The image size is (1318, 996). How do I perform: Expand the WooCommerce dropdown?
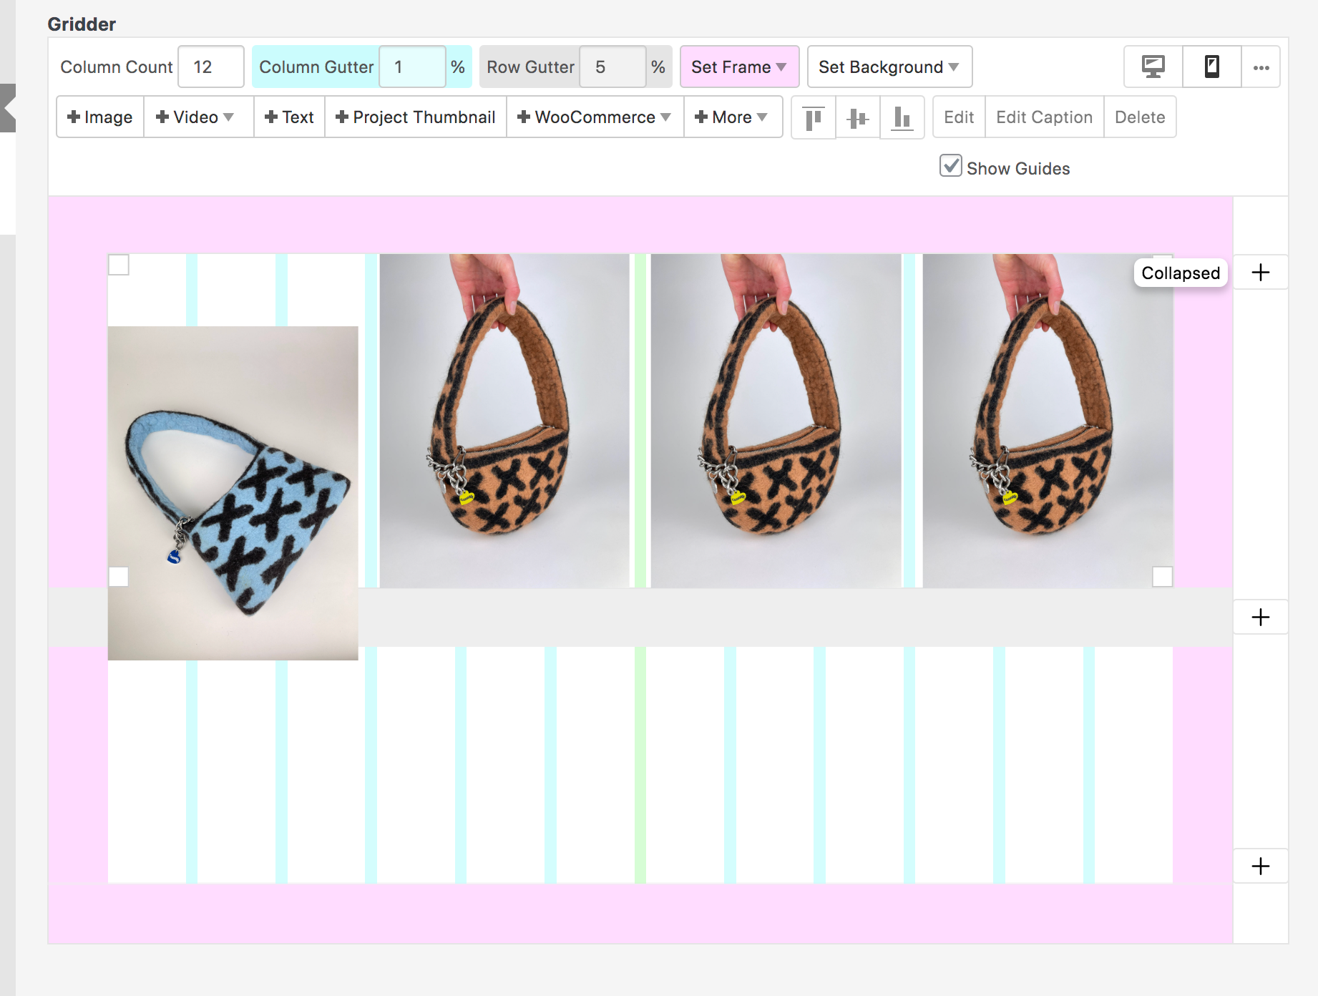(594, 117)
